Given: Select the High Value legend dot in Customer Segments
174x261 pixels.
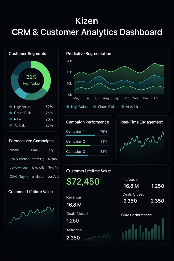Looking at the screenshot, I should pyautogui.click(x=11, y=107).
